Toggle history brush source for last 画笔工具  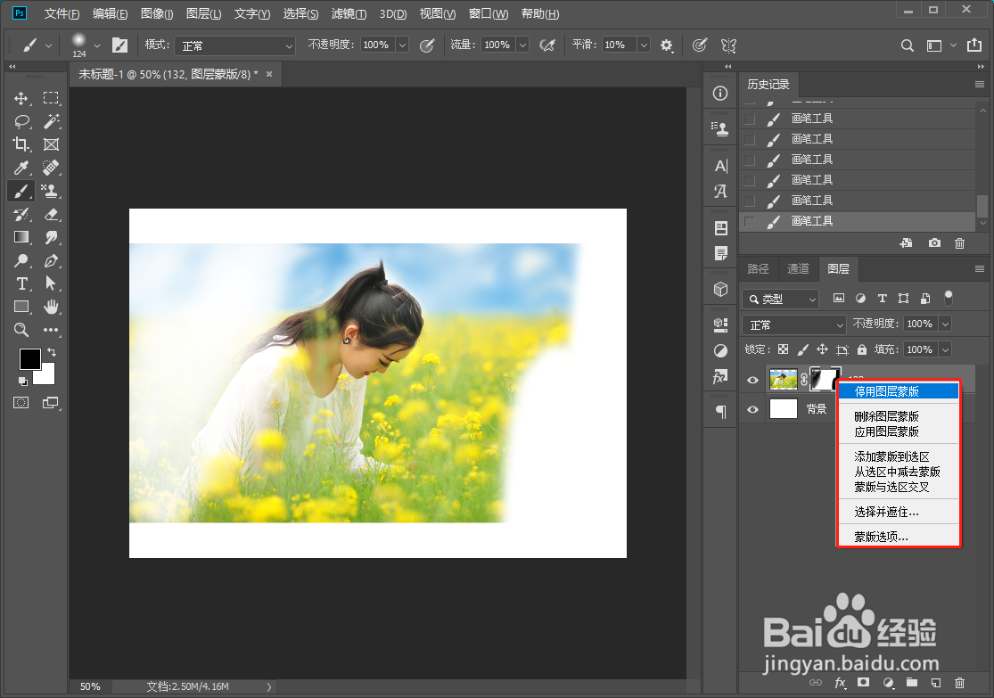(x=750, y=221)
